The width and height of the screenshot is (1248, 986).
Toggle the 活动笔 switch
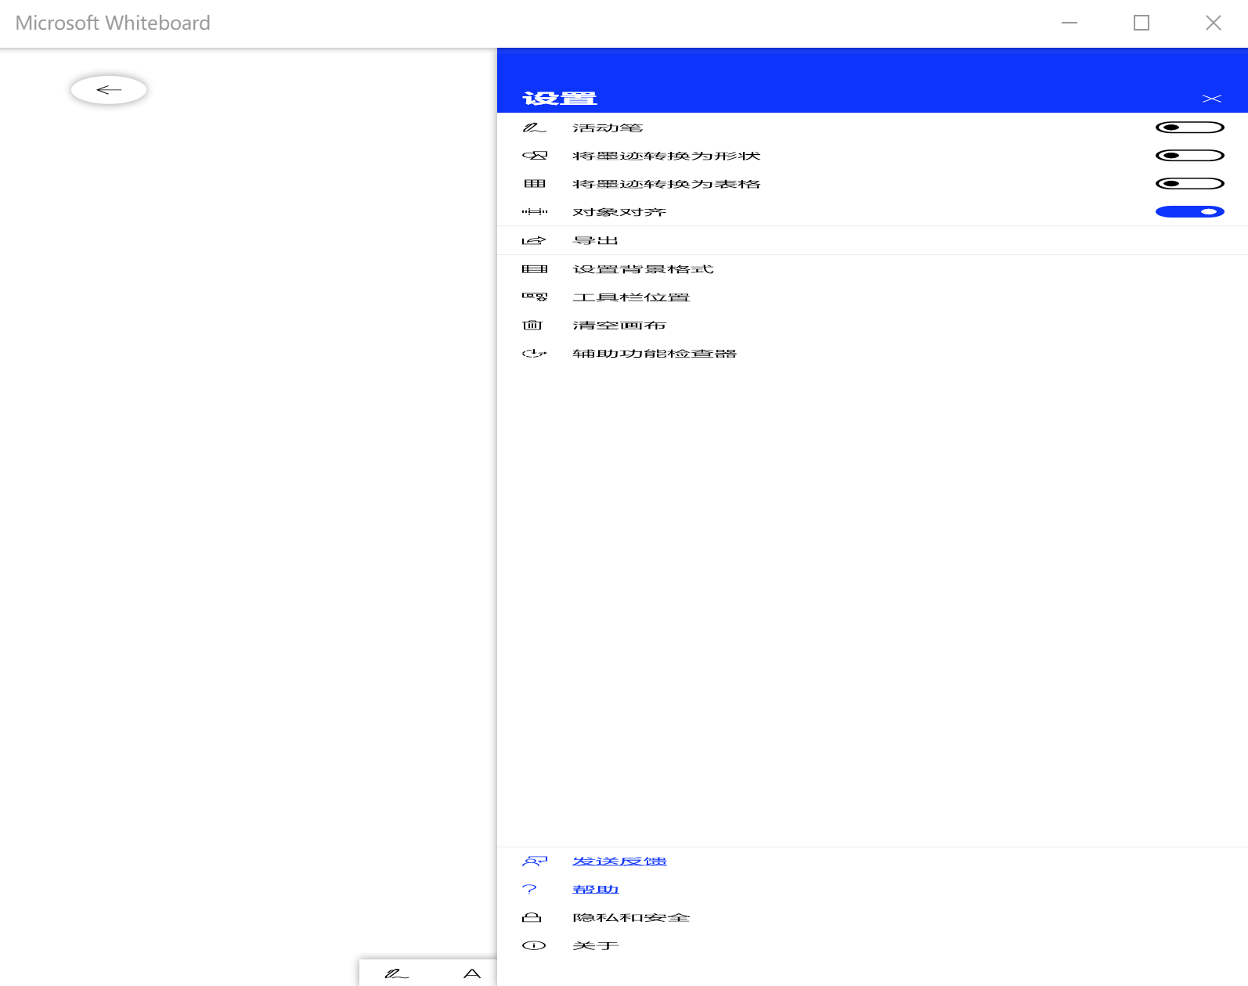(1189, 128)
